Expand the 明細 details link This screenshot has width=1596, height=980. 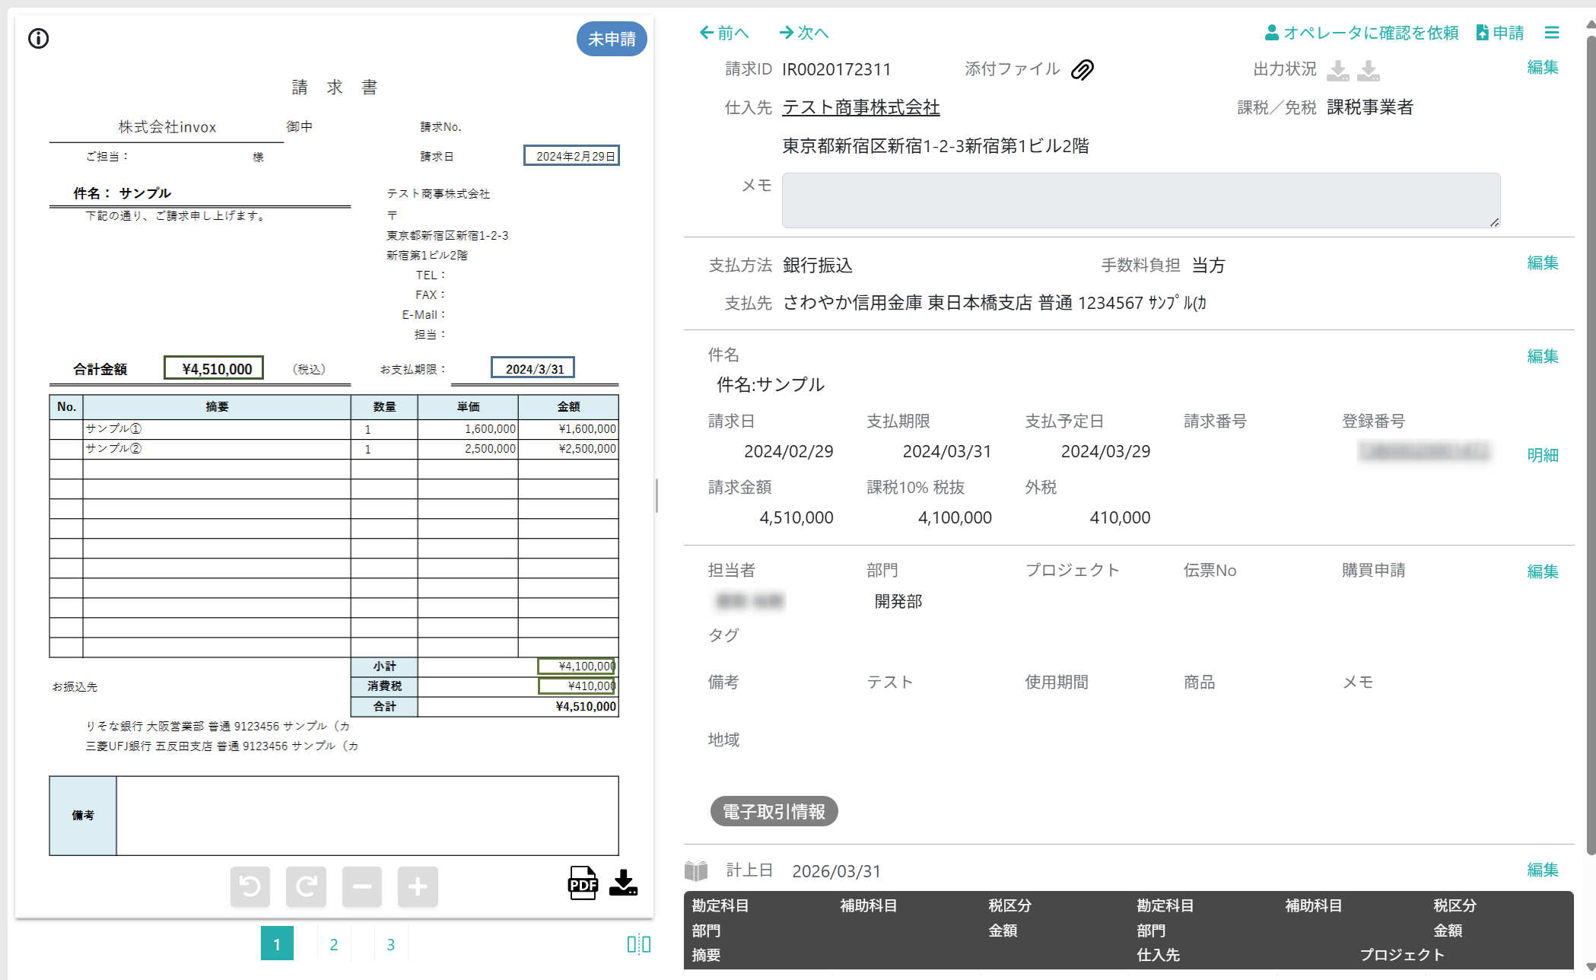tap(1542, 455)
